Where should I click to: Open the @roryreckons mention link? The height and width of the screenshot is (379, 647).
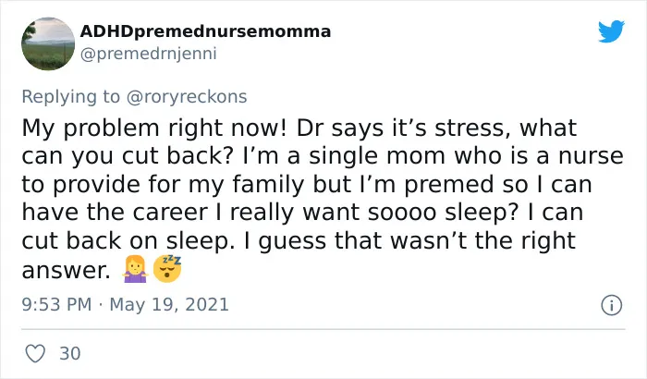pyautogui.click(x=187, y=97)
